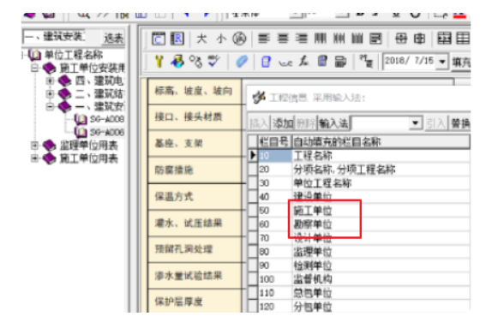Click the printer icon in second toolbar
Screen dimensions: 486x328
click(x=340, y=62)
